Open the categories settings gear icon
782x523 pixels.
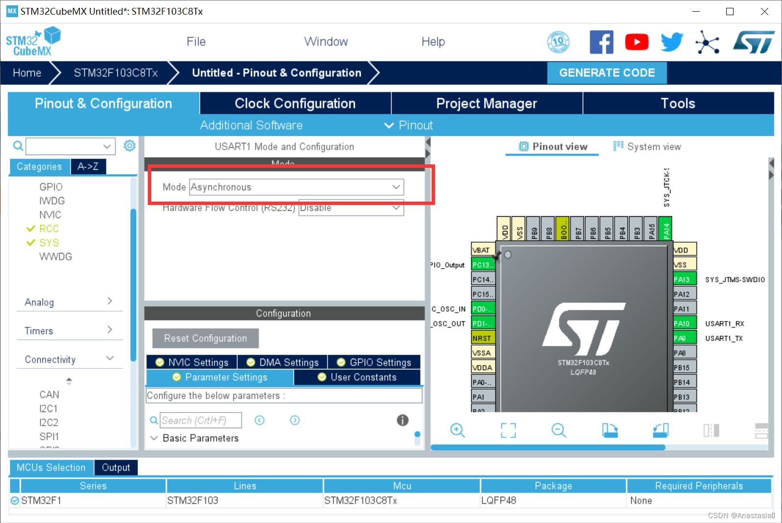[x=129, y=145]
